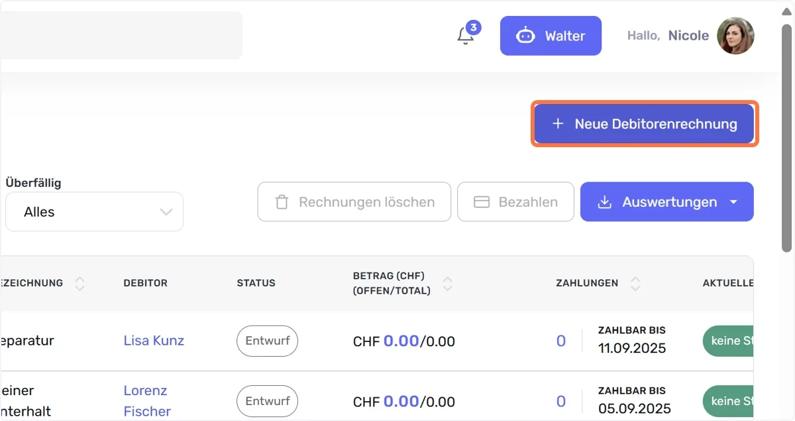Click the search field at top
The width and height of the screenshot is (795, 421).
(121, 35)
